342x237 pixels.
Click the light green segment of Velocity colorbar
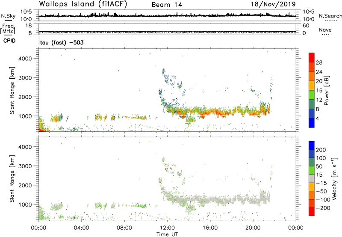tap(312, 170)
